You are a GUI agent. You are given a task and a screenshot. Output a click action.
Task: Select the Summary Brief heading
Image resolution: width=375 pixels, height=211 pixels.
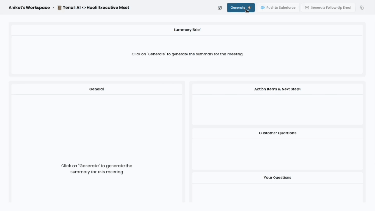click(187, 30)
